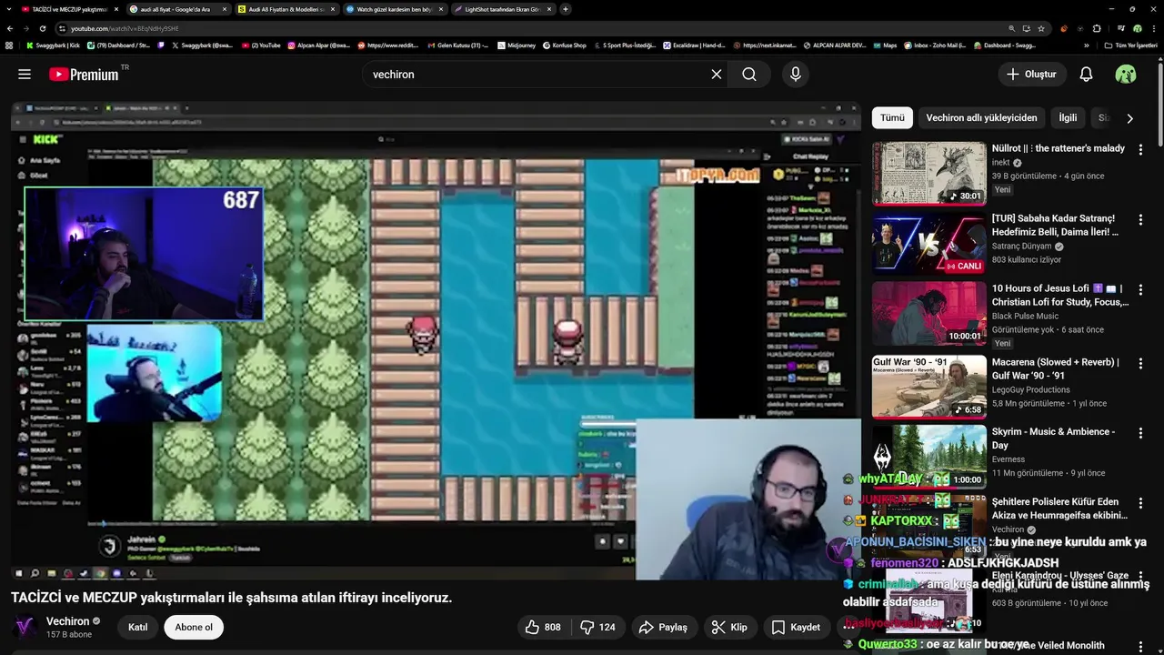Dislike the video with thumbs down
The image size is (1164, 655).
coord(597,627)
